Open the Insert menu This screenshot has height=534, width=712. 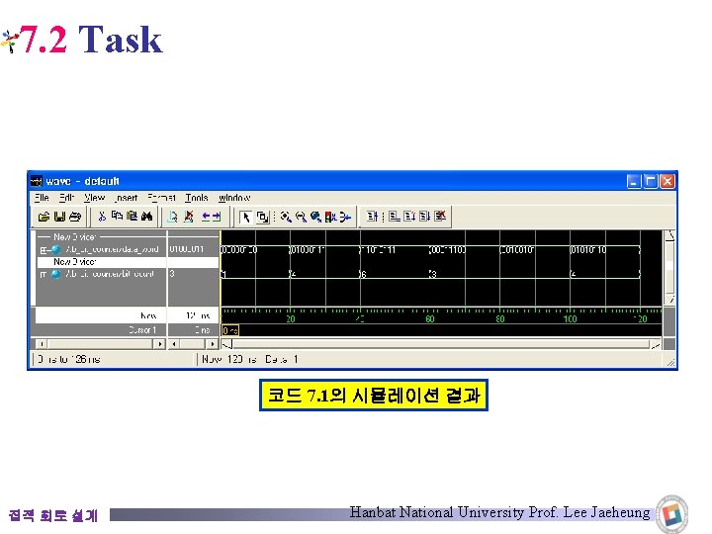tap(127, 198)
